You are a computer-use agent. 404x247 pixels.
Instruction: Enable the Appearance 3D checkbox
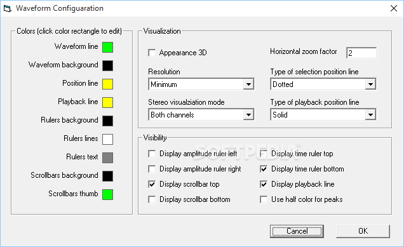[x=152, y=53]
